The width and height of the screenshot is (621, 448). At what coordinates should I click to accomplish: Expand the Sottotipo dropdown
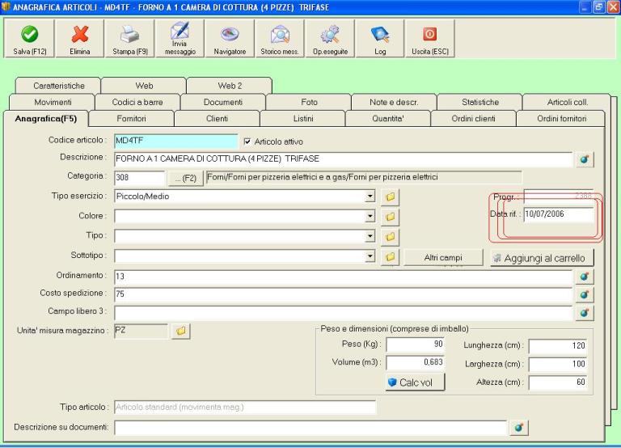click(x=370, y=256)
